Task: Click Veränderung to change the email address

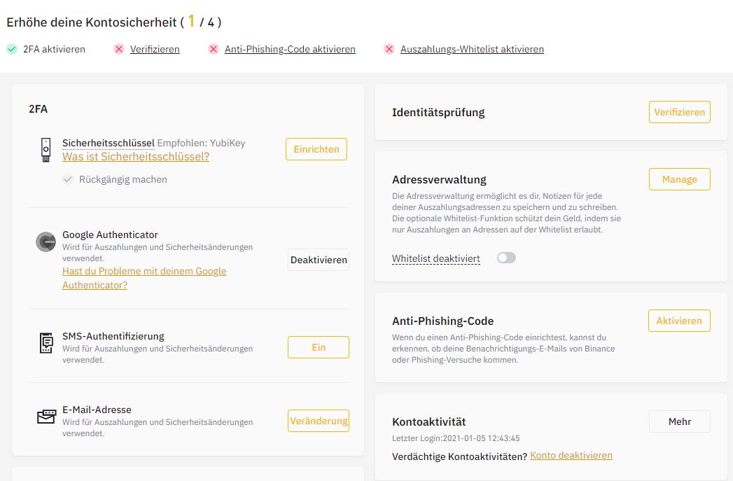Action: (318, 421)
